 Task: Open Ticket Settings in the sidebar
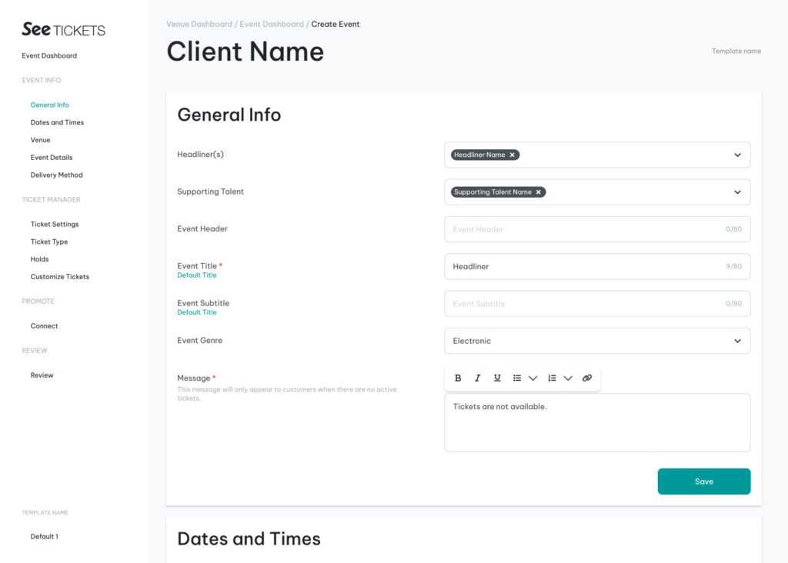pos(55,225)
